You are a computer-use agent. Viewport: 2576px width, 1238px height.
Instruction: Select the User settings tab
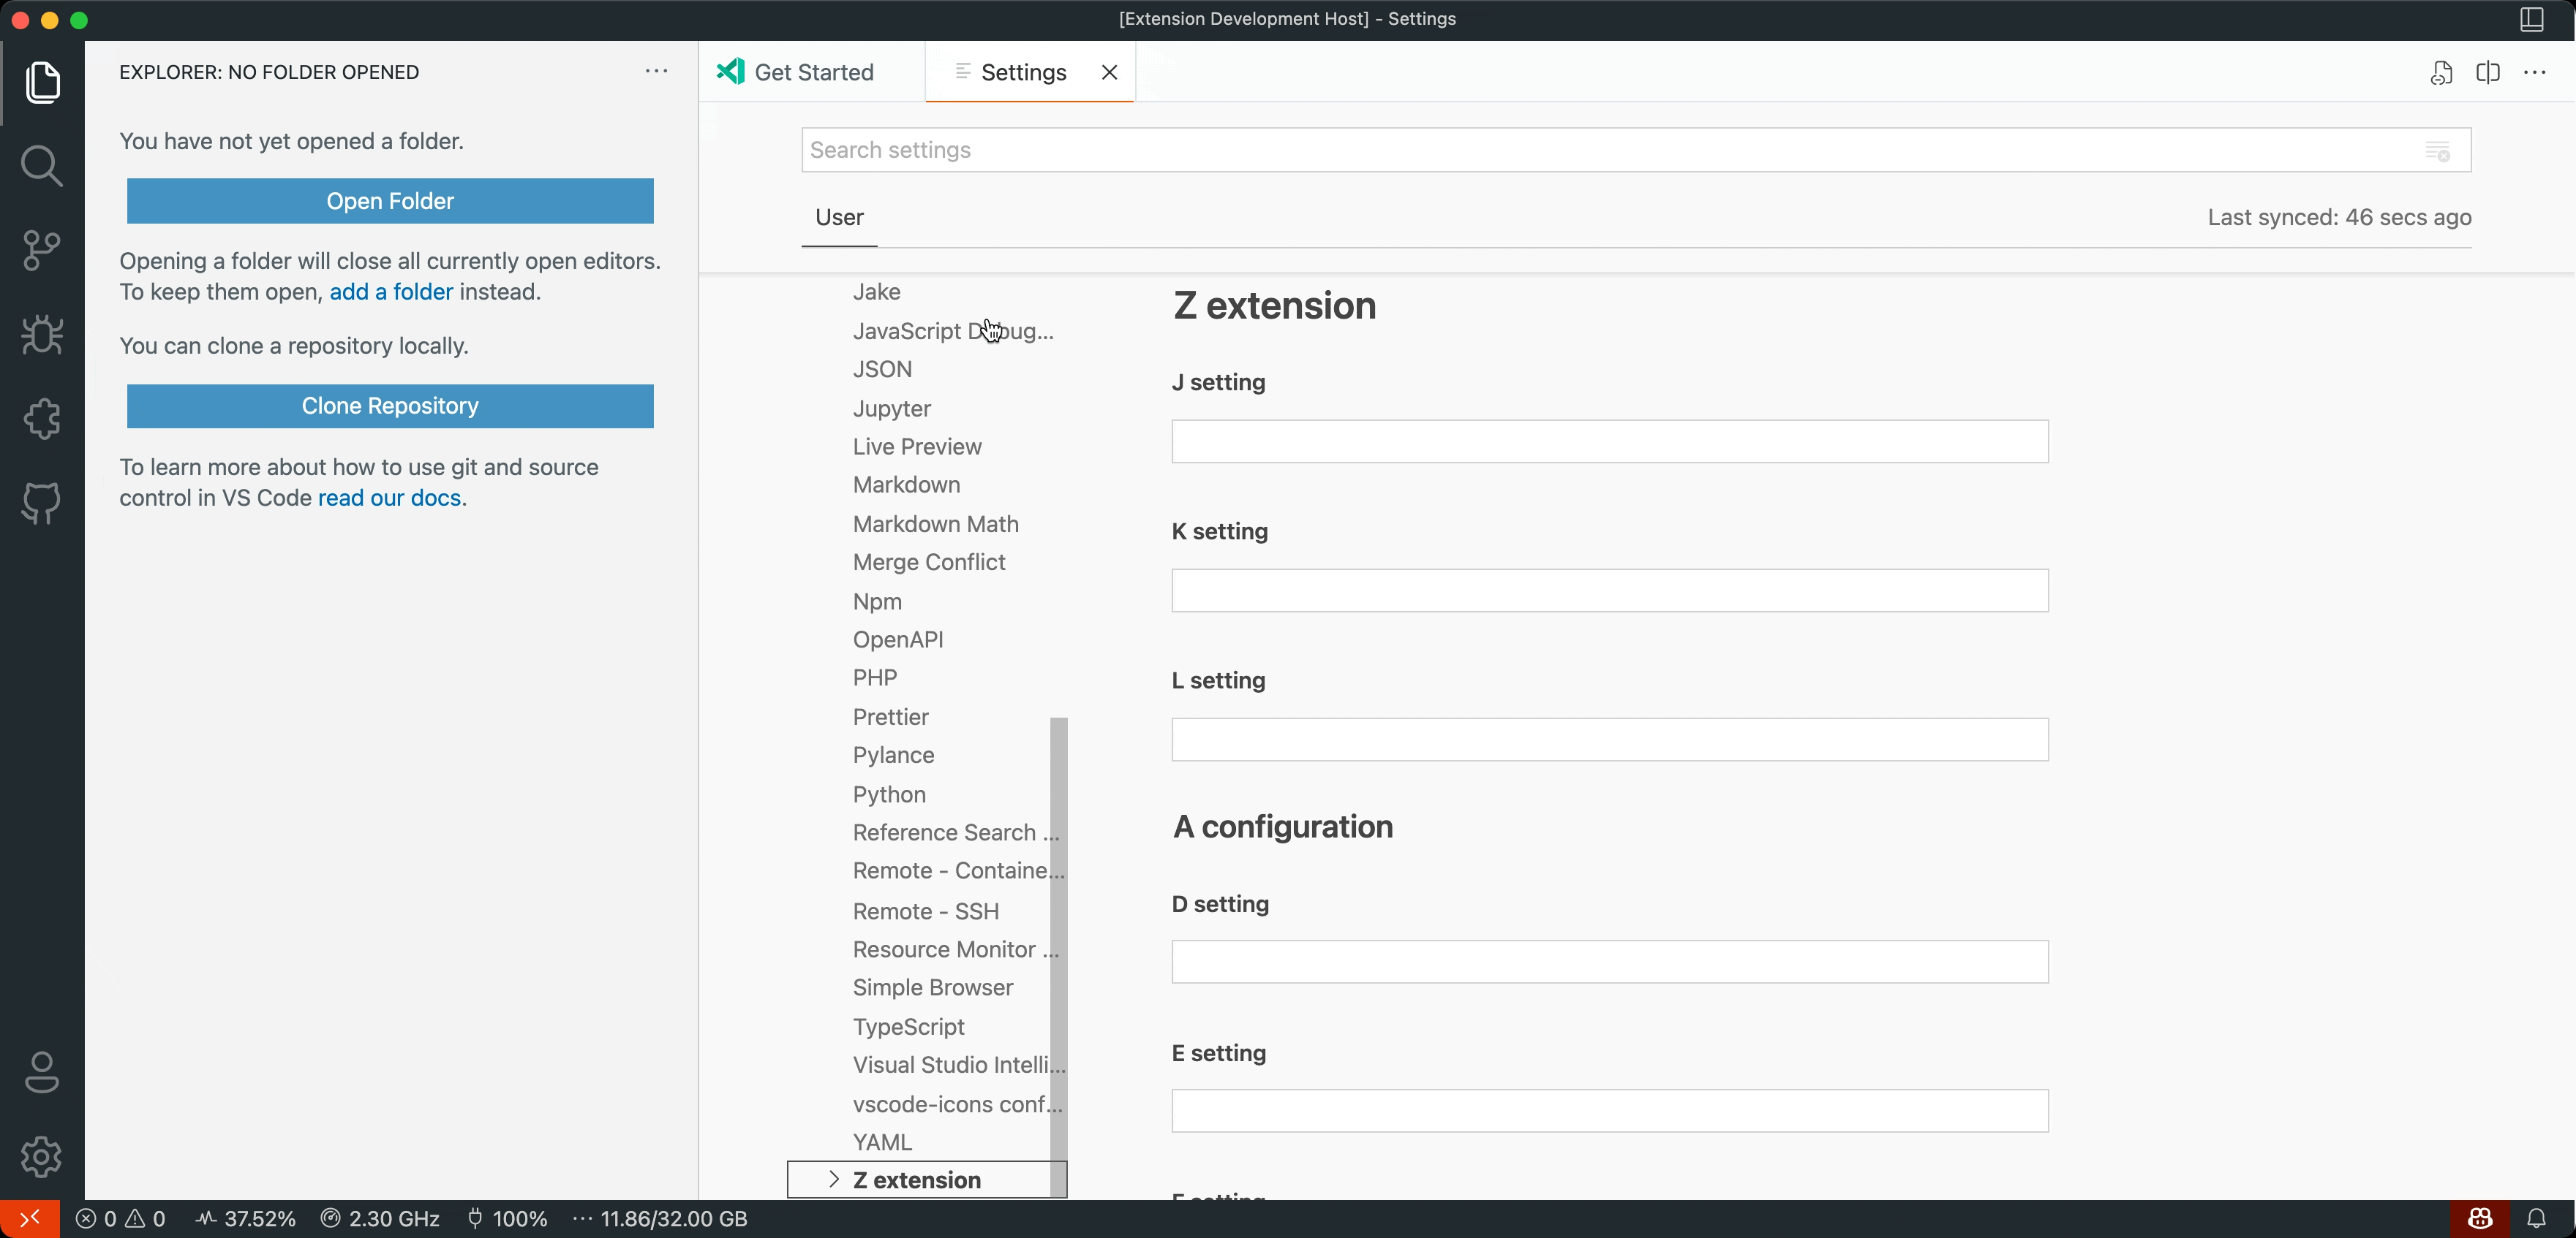click(838, 217)
